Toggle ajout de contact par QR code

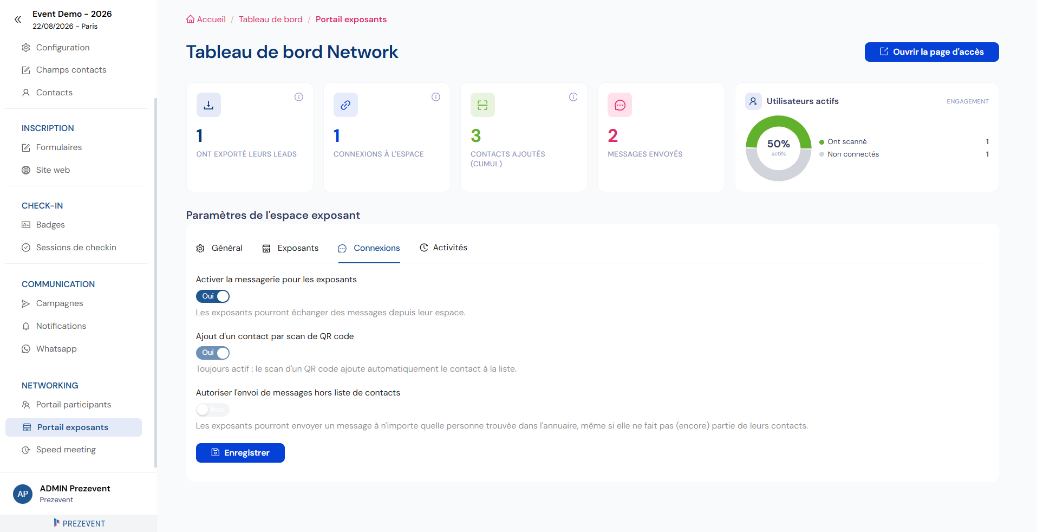[213, 353]
